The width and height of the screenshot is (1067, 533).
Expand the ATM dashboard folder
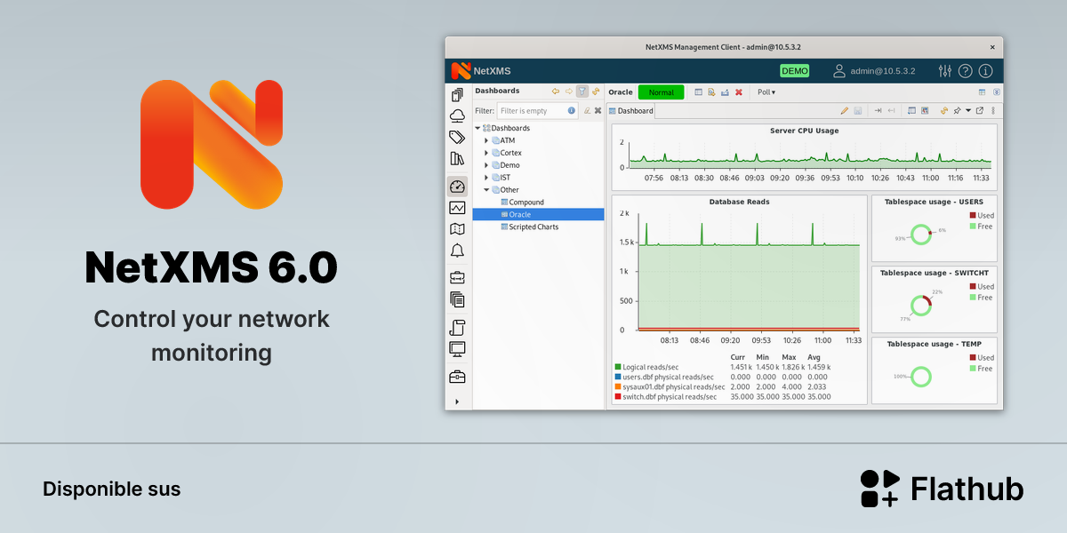(x=486, y=140)
